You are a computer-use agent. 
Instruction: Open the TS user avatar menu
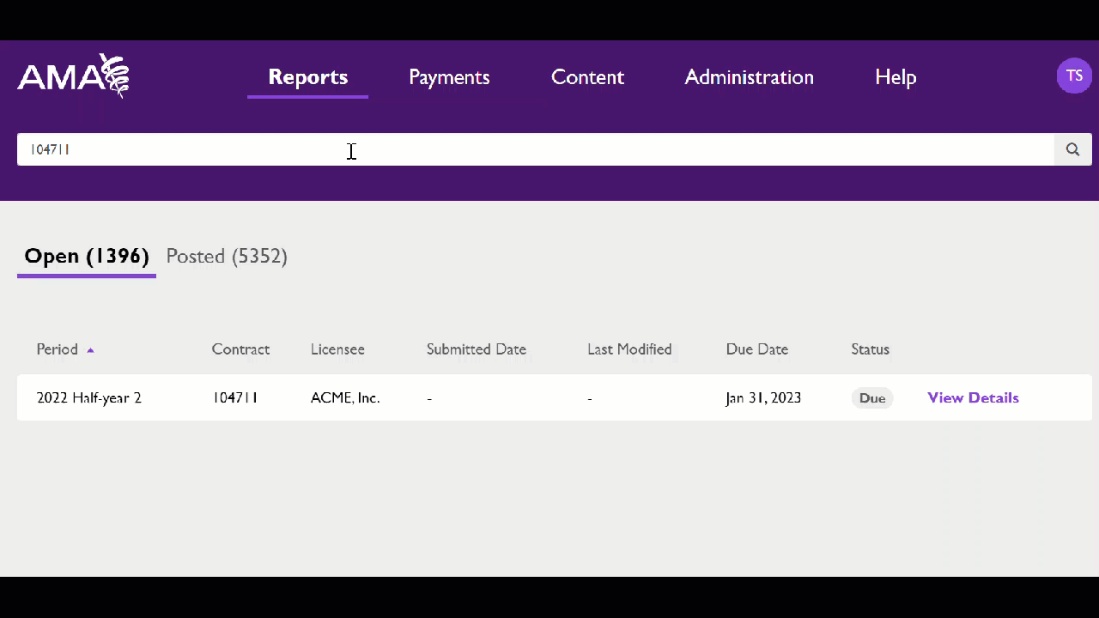[1073, 76]
